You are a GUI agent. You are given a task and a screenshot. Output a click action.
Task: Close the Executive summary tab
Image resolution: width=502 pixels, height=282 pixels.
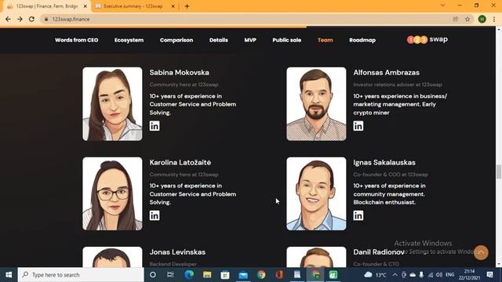click(x=173, y=6)
